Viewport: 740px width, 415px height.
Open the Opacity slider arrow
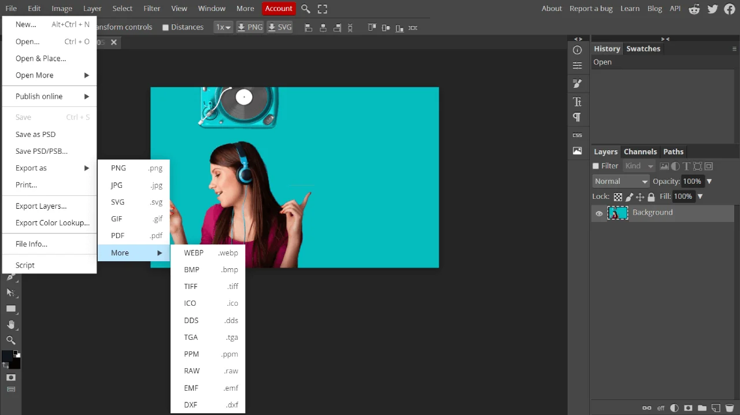coord(709,181)
